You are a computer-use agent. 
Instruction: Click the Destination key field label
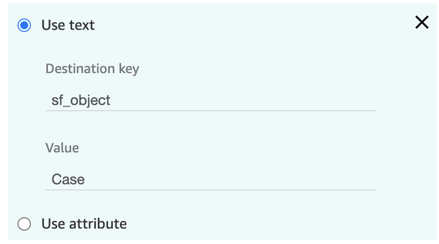92,69
